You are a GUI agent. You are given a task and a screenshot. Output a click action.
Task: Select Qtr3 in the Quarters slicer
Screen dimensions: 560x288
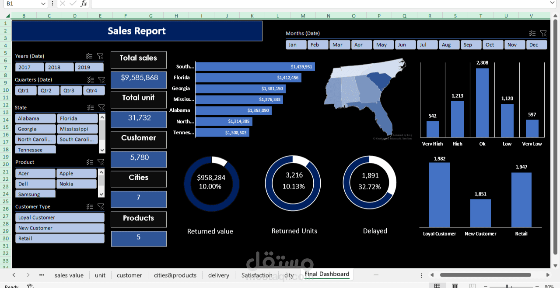click(x=71, y=90)
